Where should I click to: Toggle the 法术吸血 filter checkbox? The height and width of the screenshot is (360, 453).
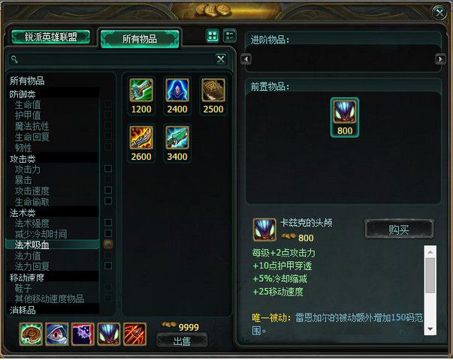tap(108, 244)
